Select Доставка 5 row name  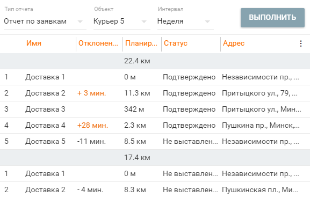click(x=45, y=142)
